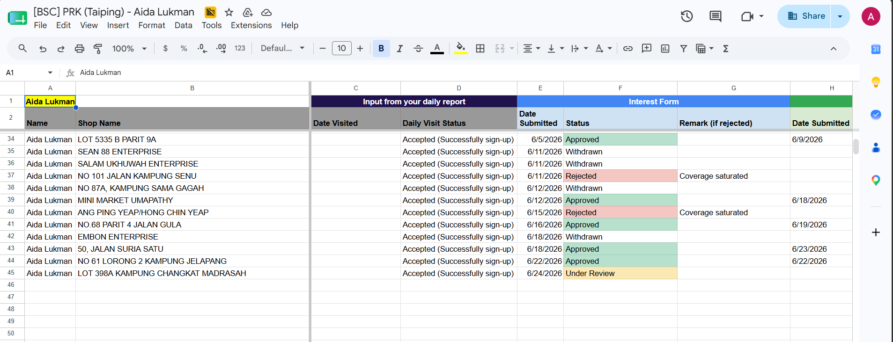The image size is (893, 342).
Task: Open the 123 more formats menu
Action: tap(240, 48)
